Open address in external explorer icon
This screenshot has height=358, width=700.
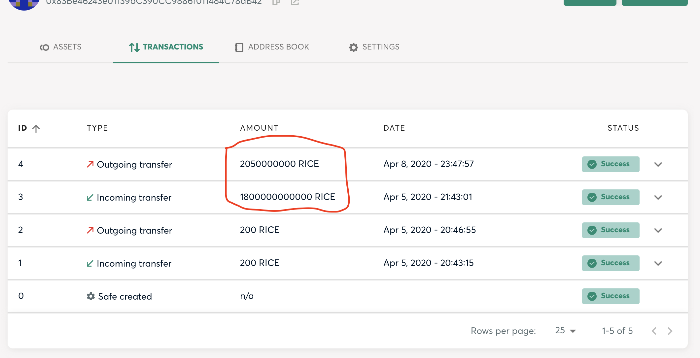point(295,2)
